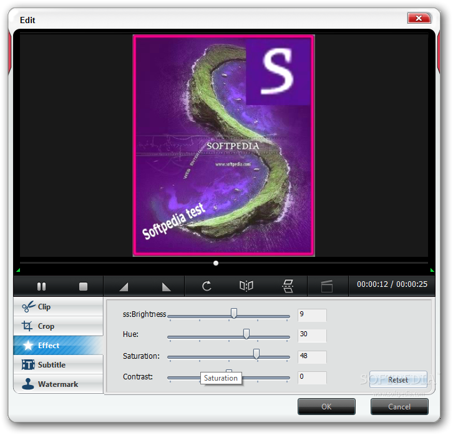Click the playback position knob on seek bar
Image resolution: width=453 pixels, height=435 pixels.
[216, 263]
